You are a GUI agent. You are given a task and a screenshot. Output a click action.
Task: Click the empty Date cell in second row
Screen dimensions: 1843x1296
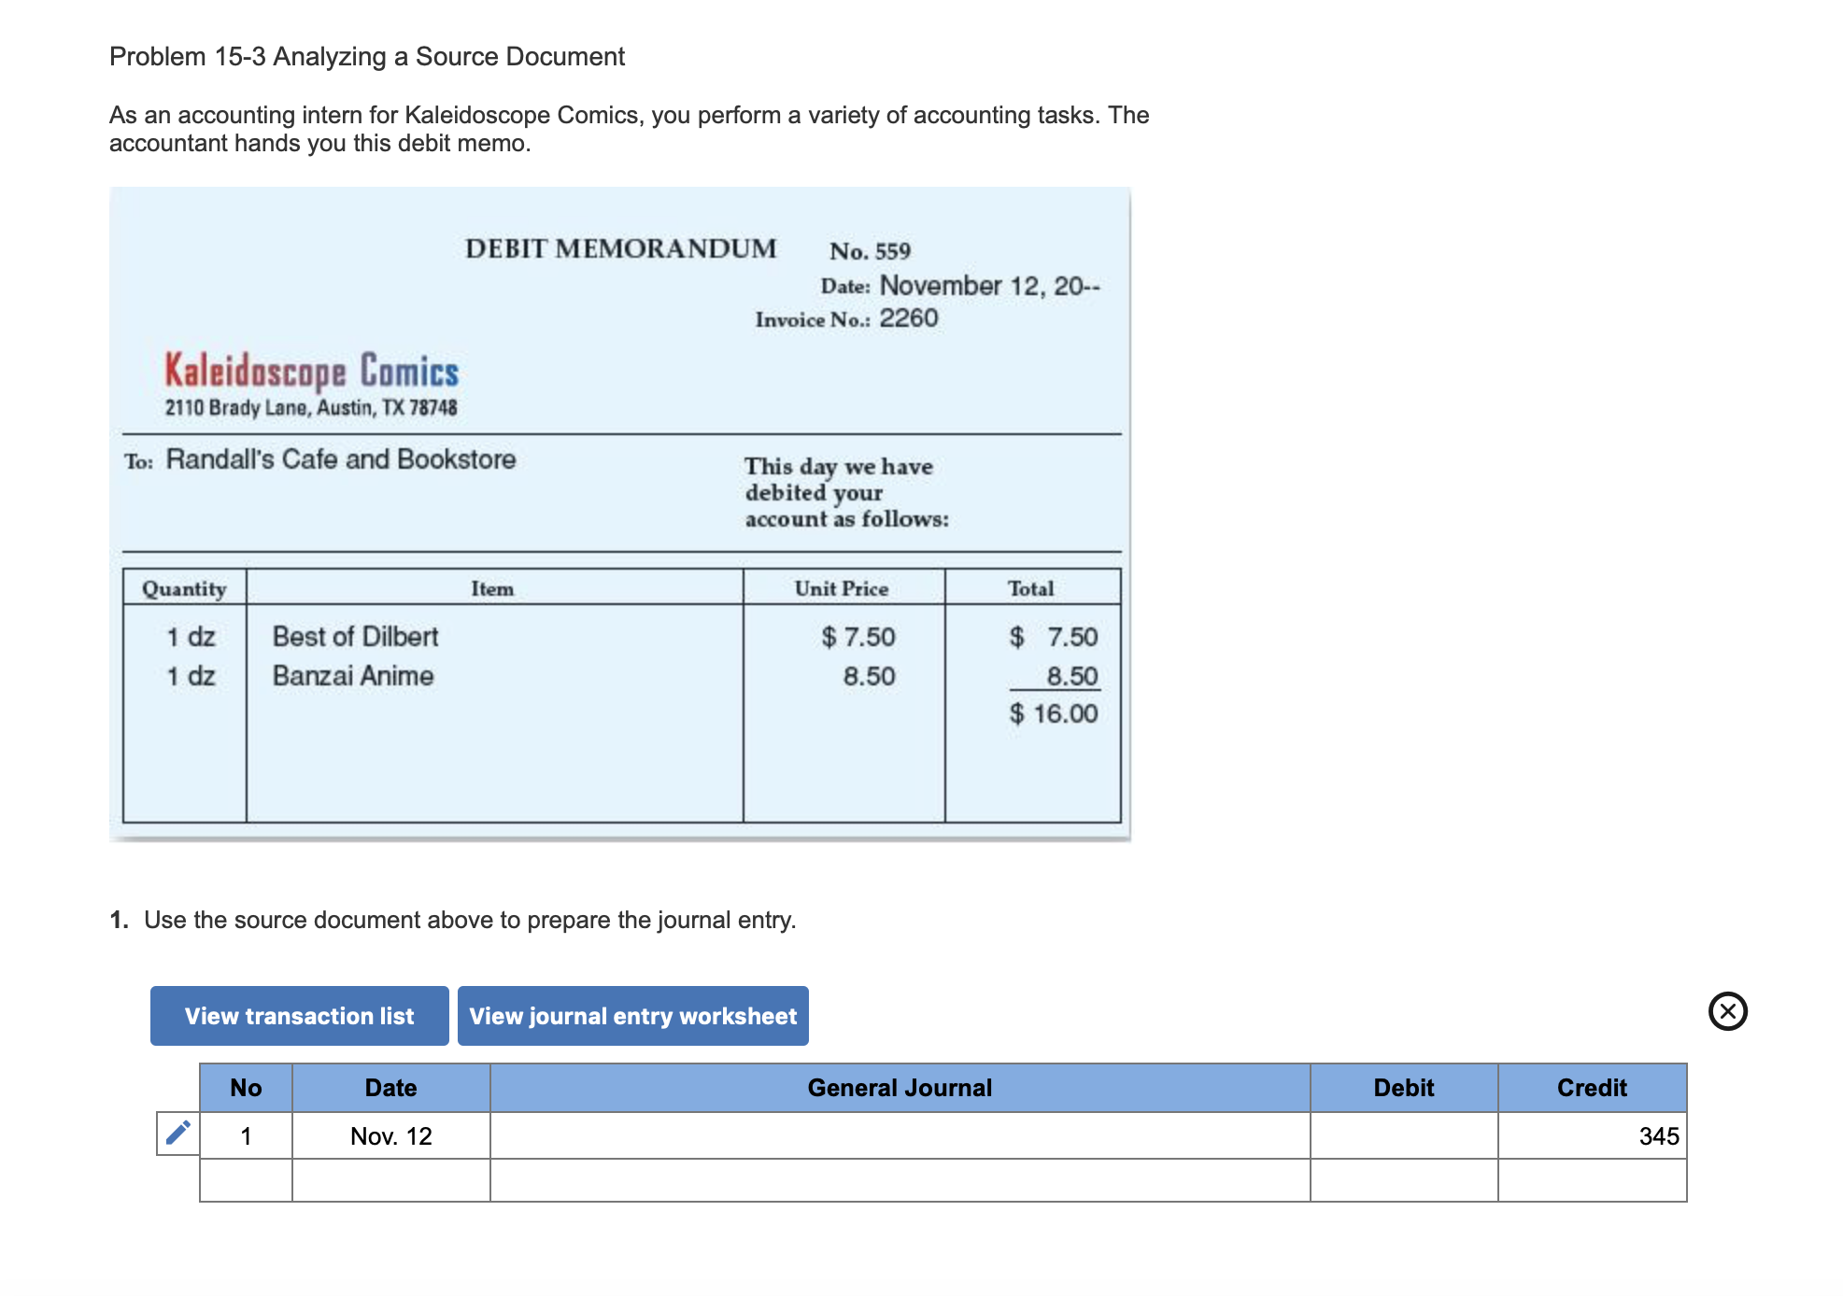(390, 1181)
